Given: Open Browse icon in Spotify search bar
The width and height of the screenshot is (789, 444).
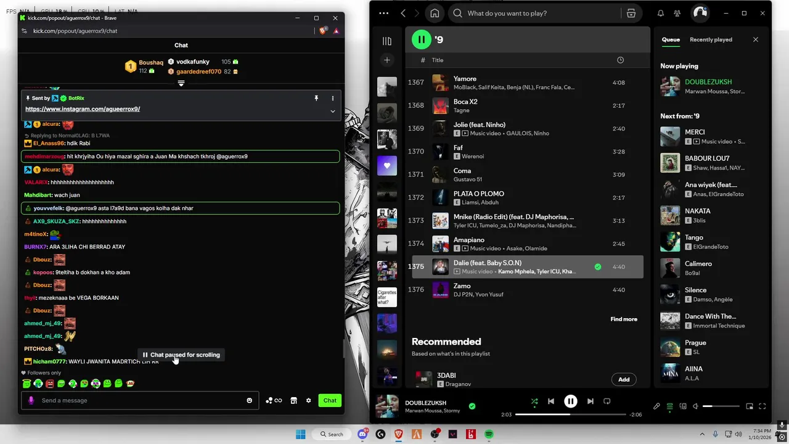Looking at the screenshot, I should [631, 13].
